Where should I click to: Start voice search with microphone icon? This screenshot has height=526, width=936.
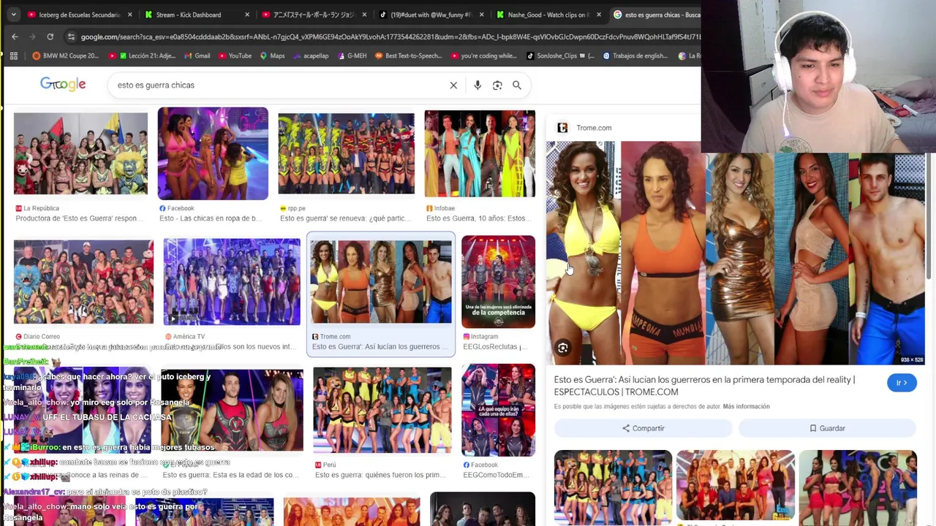point(478,85)
